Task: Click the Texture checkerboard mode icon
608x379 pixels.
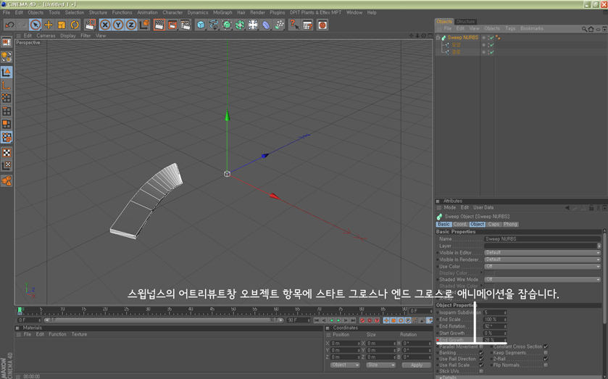Action: (x=7, y=152)
